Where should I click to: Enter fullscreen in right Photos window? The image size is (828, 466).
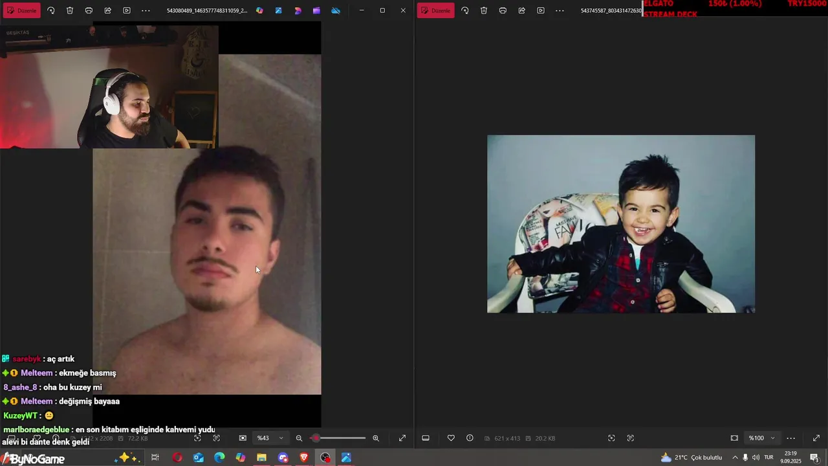coord(816,438)
